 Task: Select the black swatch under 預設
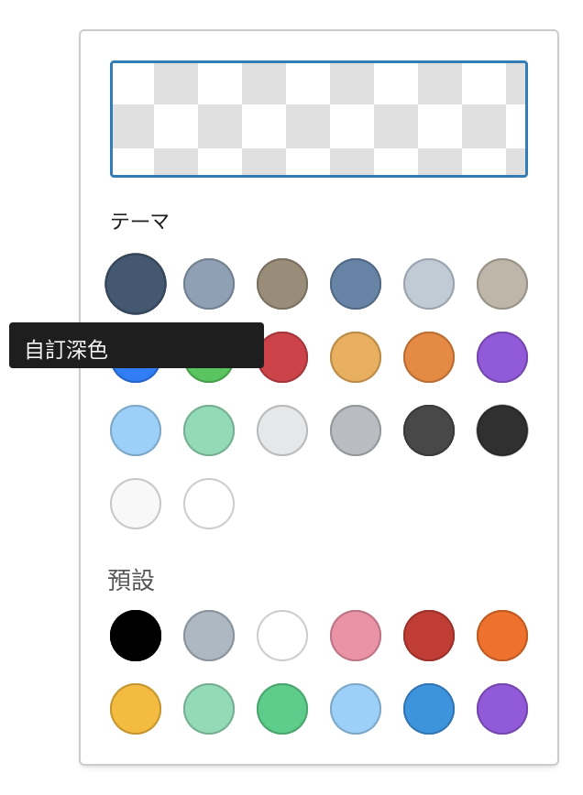pyautogui.click(x=136, y=636)
